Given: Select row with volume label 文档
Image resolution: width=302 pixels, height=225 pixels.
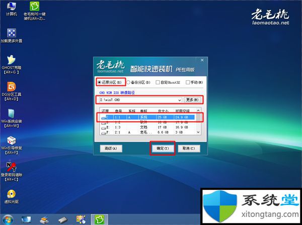Looking at the screenshot, I should [x=148, y=128].
